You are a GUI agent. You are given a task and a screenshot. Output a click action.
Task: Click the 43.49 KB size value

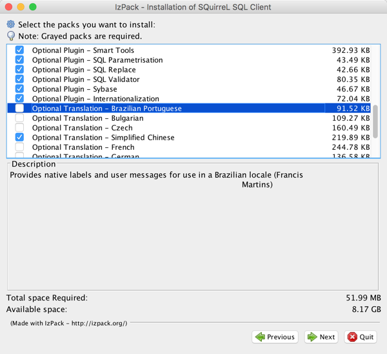[353, 60]
